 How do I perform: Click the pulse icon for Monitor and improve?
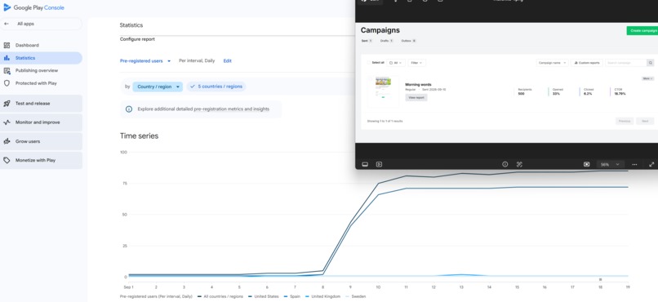tap(7, 122)
